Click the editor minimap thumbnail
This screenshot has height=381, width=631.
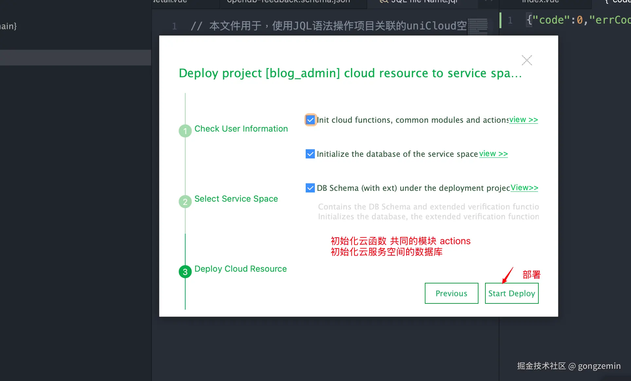(478, 26)
